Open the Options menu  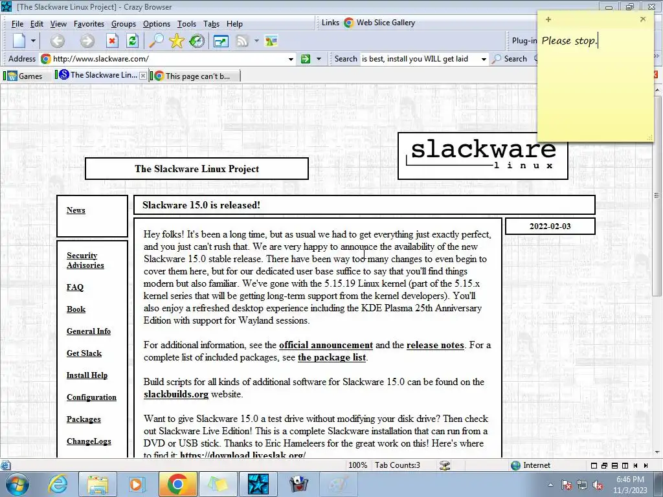click(157, 24)
